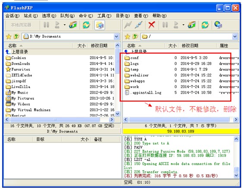Select the My Virtual Machines folder
Screen dimensions: 242x189
(x=28, y=110)
